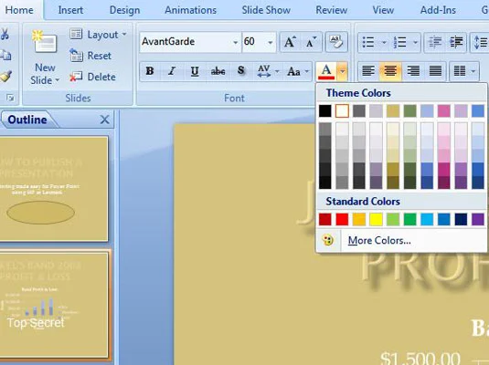Click the Clear All Formatting icon
This screenshot has height=365, width=489.
[x=336, y=42]
